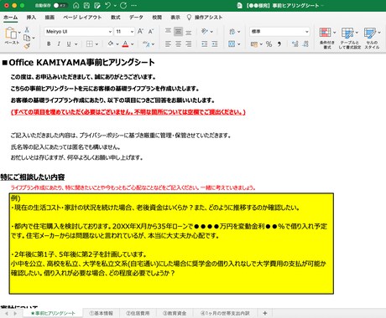Open the Merge cells dropdown arrow
The image size is (386, 318).
239,44
